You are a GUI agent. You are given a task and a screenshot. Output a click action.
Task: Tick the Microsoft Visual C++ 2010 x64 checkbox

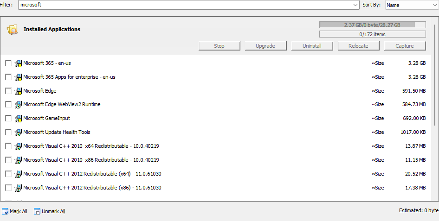pyautogui.click(x=8, y=146)
